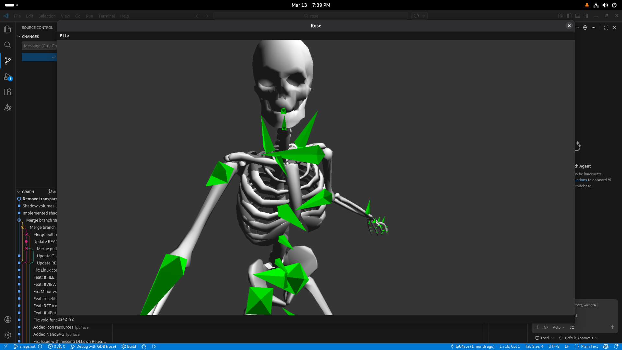Open the Explorer view in activity bar
Image resolution: width=622 pixels, height=350 pixels.
[7, 29]
